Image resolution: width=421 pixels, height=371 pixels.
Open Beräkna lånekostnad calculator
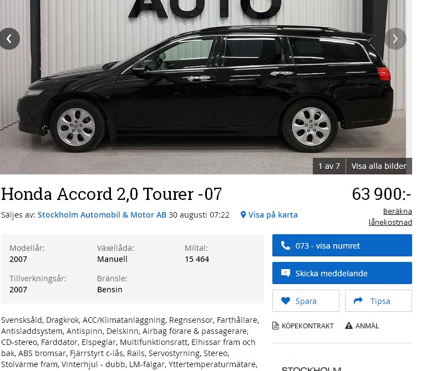tap(390, 217)
